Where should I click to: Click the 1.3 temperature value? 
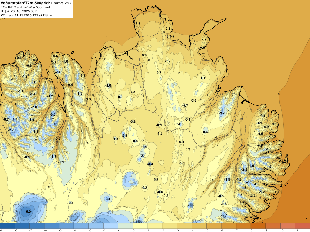pyautogui.click(x=160, y=133)
